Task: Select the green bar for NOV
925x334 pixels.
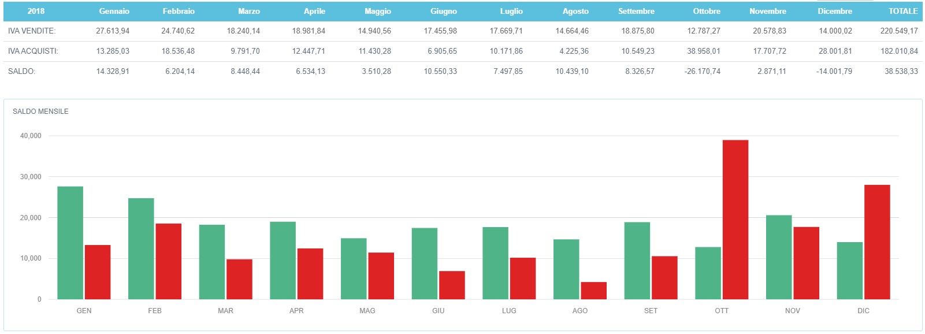Action: pyautogui.click(x=778, y=257)
